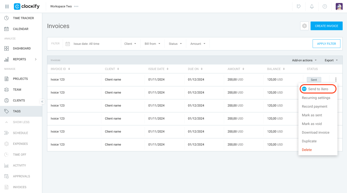
Task: Collapse the sidebar via Show Less
Action: click(21, 122)
